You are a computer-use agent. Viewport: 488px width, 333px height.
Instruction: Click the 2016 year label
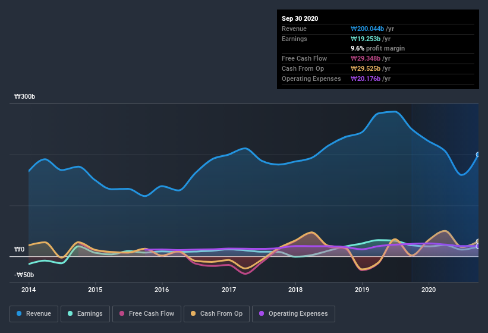click(x=162, y=290)
